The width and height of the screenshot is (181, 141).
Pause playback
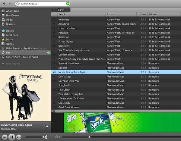(x=12, y=137)
